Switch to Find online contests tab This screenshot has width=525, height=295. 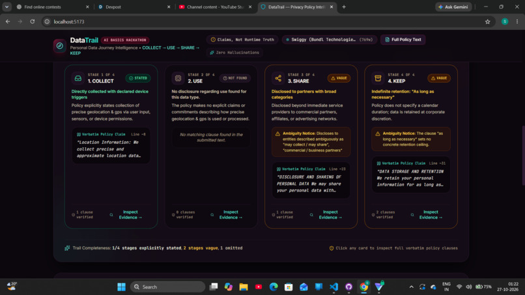[53, 7]
